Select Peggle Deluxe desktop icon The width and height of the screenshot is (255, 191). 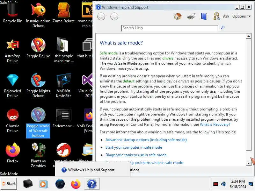tap(38, 48)
